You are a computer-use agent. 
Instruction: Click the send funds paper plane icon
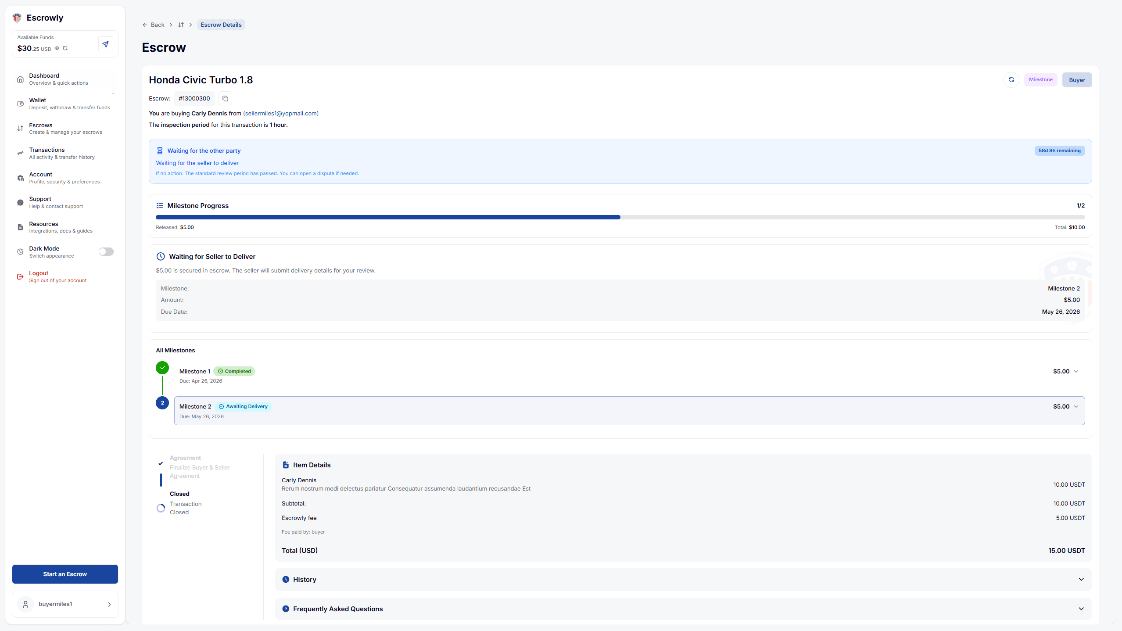point(105,44)
